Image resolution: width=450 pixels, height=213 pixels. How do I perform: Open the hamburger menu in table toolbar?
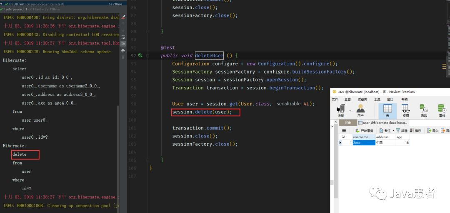coord(344,131)
